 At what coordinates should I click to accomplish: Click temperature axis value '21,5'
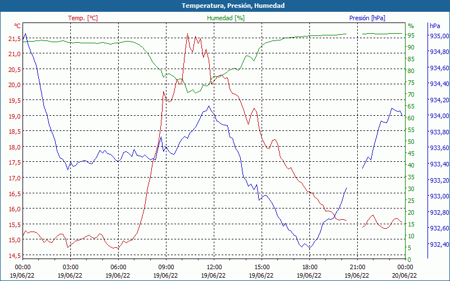coord(15,38)
